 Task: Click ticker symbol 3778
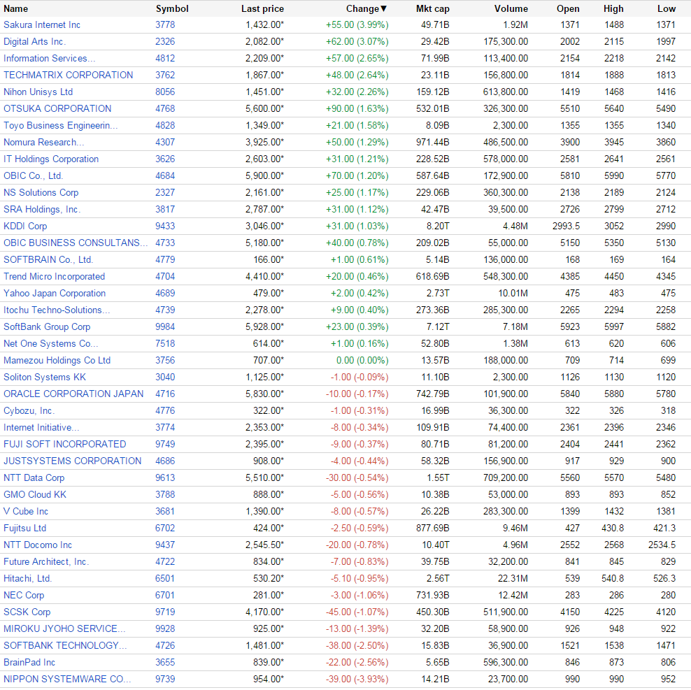point(165,25)
